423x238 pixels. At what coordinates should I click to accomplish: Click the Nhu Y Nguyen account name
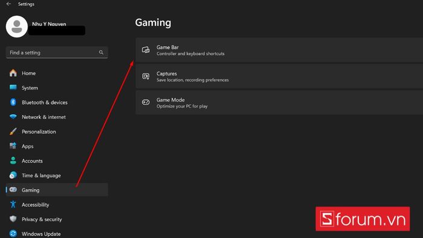point(49,24)
